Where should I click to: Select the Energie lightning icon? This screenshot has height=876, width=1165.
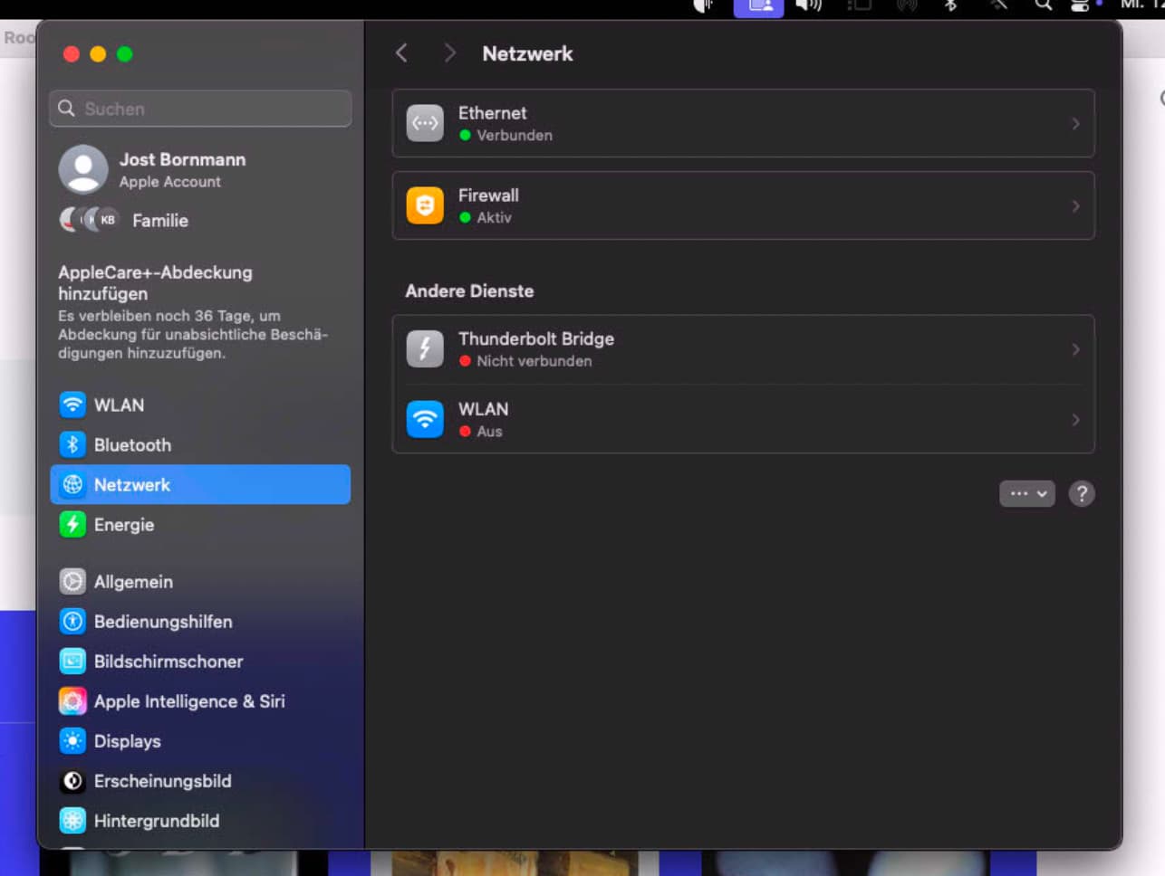[x=72, y=524]
